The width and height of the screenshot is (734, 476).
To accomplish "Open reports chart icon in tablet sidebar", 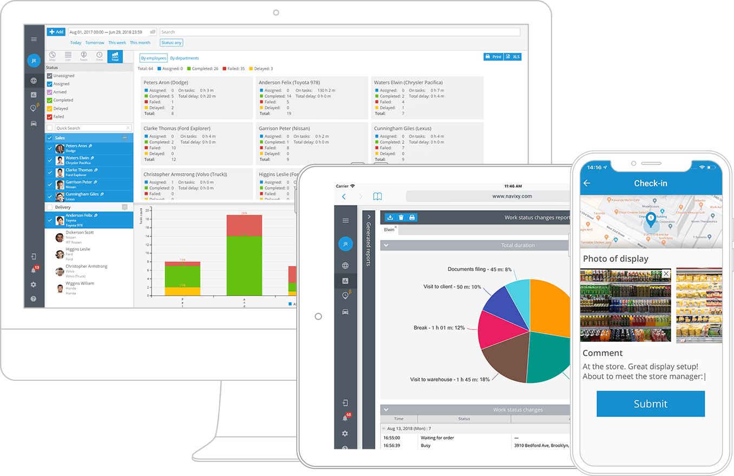I will tap(345, 281).
